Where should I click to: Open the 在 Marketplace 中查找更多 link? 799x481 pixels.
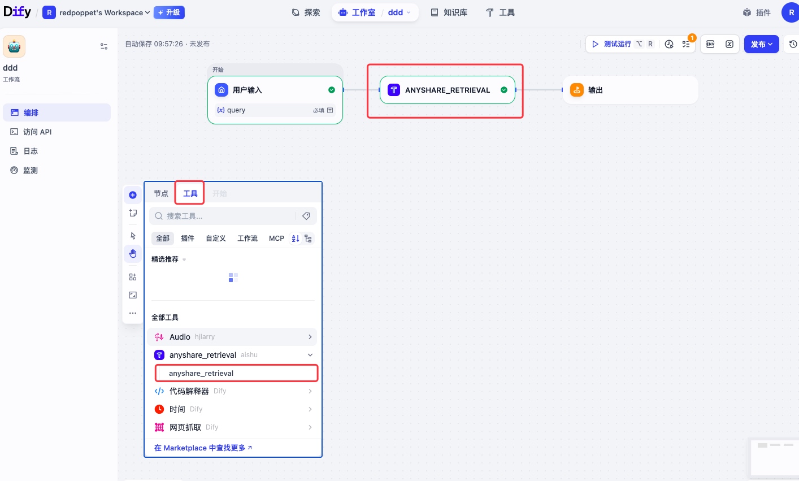[203, 448]
